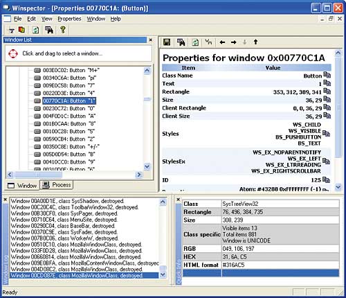Click the find window binoculars icon in main toolbar
The width and height of the screenshot is (346, 298).
49,30
